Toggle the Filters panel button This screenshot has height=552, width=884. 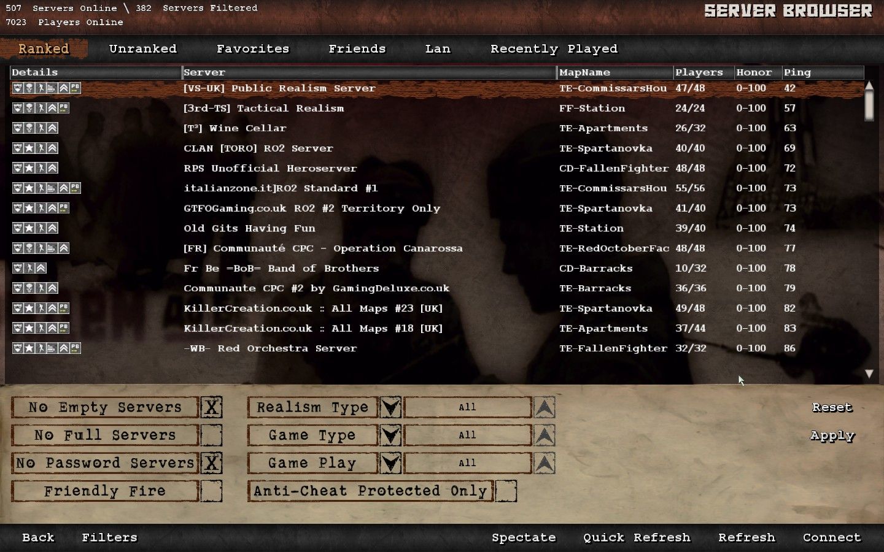click(x=110, y=538)
